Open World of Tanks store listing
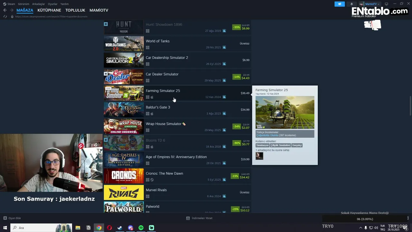Viewport: 412px width, 232px height. coord(177,43)
